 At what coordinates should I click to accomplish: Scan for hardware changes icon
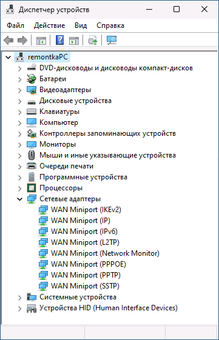pyautogui.click(x=112, y=41)
